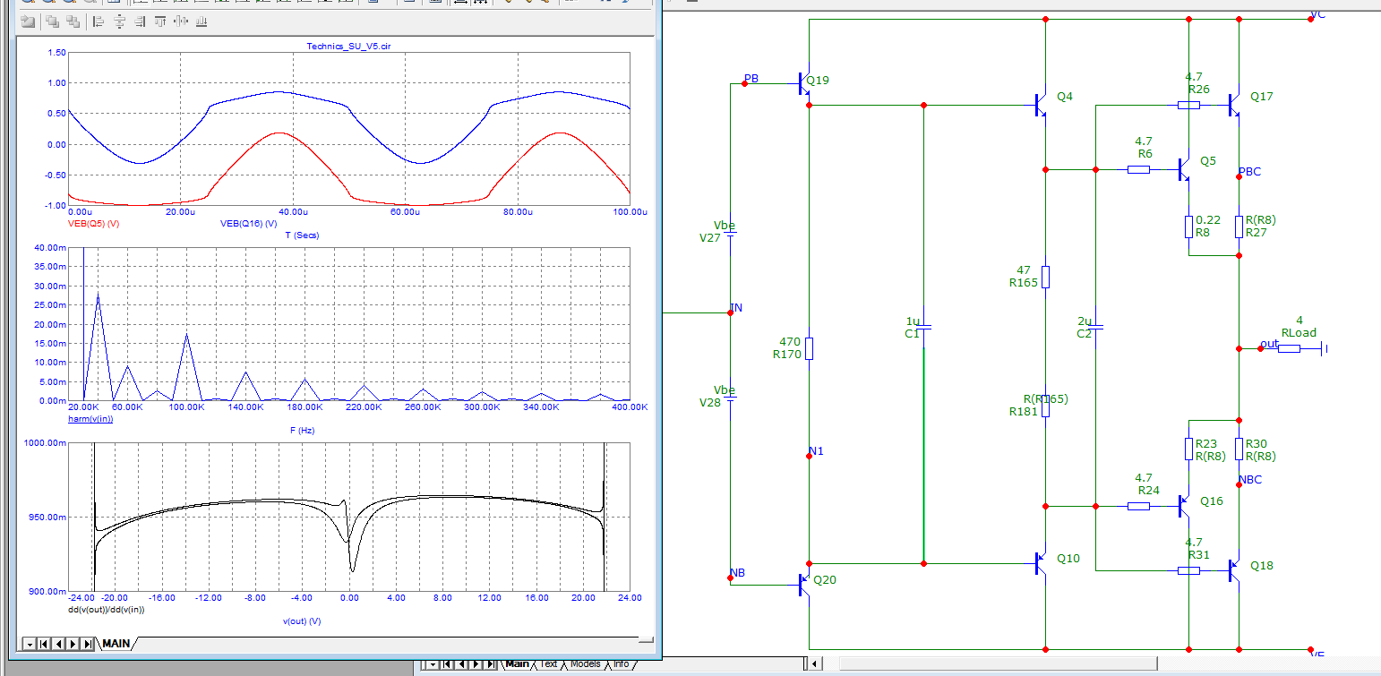Click the Align Left toolbar icon

99,21
